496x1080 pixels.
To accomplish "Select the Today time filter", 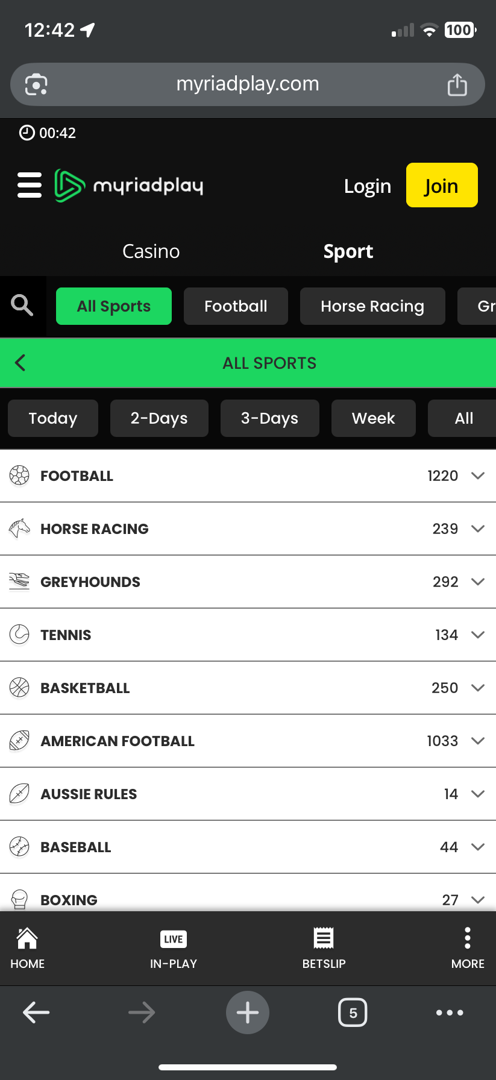I will tap(53, 418).
